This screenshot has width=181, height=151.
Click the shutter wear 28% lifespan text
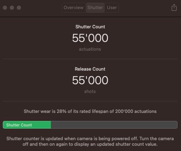(90, 112)
